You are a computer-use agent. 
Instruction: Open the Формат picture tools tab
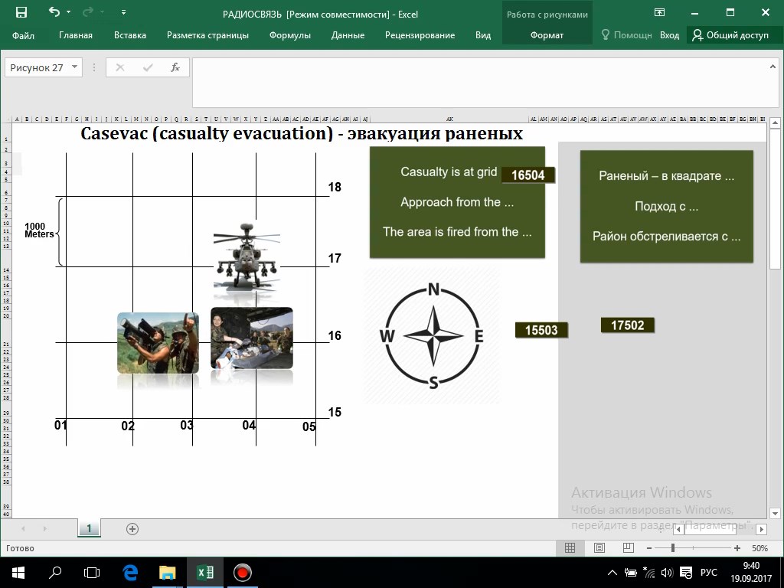point(547,35)
